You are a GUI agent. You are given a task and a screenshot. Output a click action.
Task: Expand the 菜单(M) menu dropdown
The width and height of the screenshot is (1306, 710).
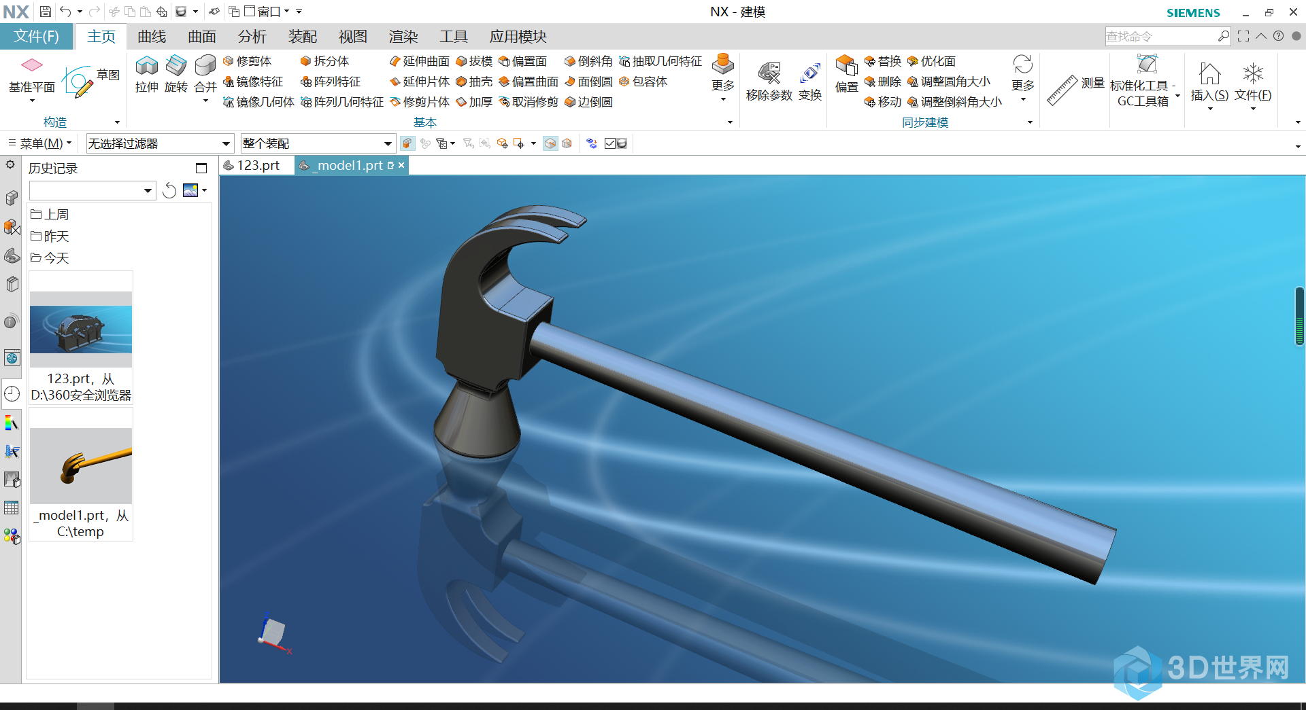pyautogui.click(x=39, y=143)
